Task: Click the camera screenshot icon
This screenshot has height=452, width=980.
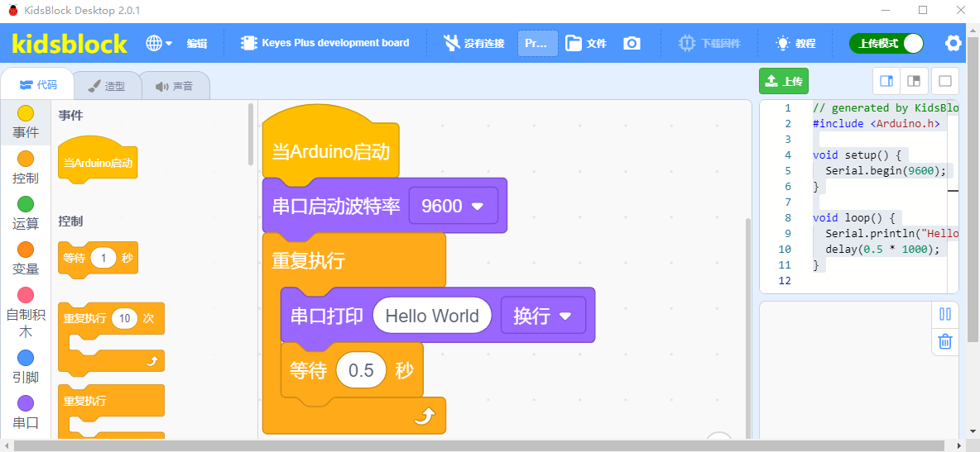Action: 632,43
